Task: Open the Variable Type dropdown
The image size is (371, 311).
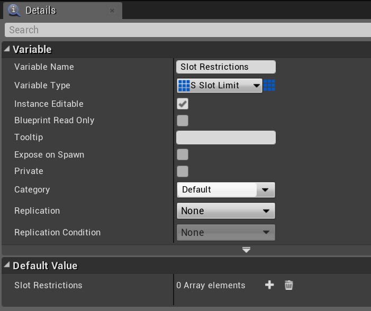Action: pyautogui.click(x=220, y=85)
